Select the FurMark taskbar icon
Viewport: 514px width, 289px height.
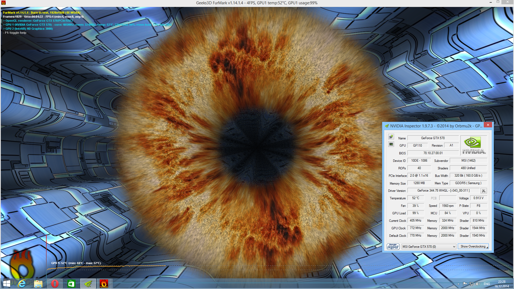(104, 284)
